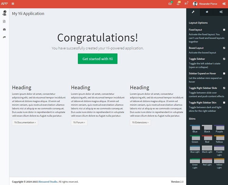228x185 pixels.
Task: Click the Get started with Yii button
Action: coord(98,59)
